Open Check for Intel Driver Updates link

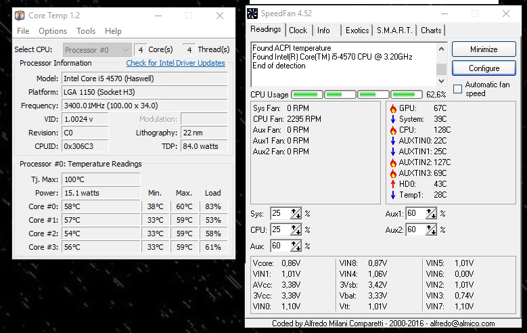click(175, 63)
